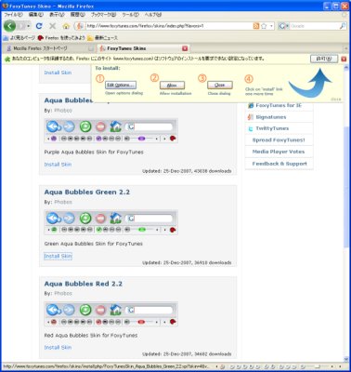
Task: Bookmark this page with the star icon
Action: [x=264, y=26]
